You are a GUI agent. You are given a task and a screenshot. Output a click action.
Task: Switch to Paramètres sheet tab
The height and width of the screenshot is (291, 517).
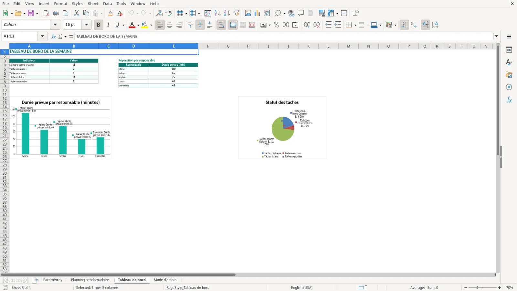coord(53,280)
